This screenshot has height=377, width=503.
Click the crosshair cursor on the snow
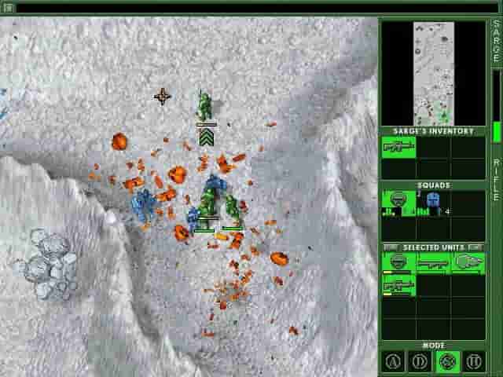click(x=163, y=96)
